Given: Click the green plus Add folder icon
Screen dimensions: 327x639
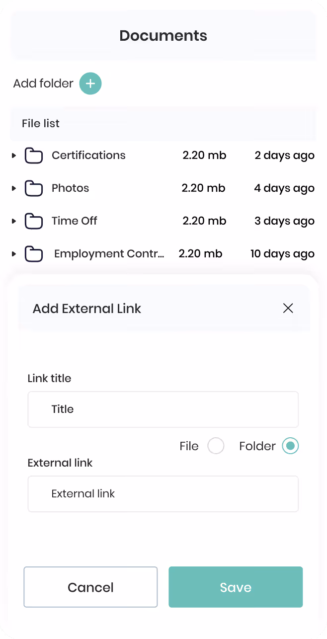Looking at the screenshot, I should coord(90,83).
